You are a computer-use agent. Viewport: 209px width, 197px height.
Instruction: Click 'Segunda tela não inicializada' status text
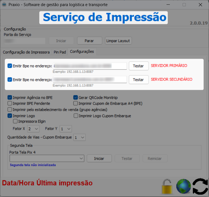[33, 165]
